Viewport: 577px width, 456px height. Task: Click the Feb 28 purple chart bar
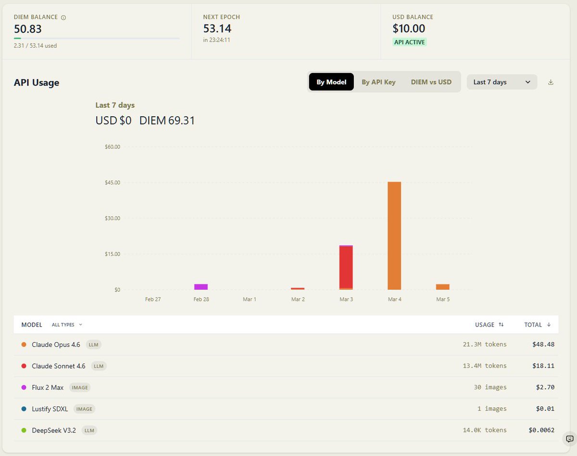click(x=201, y=287)
